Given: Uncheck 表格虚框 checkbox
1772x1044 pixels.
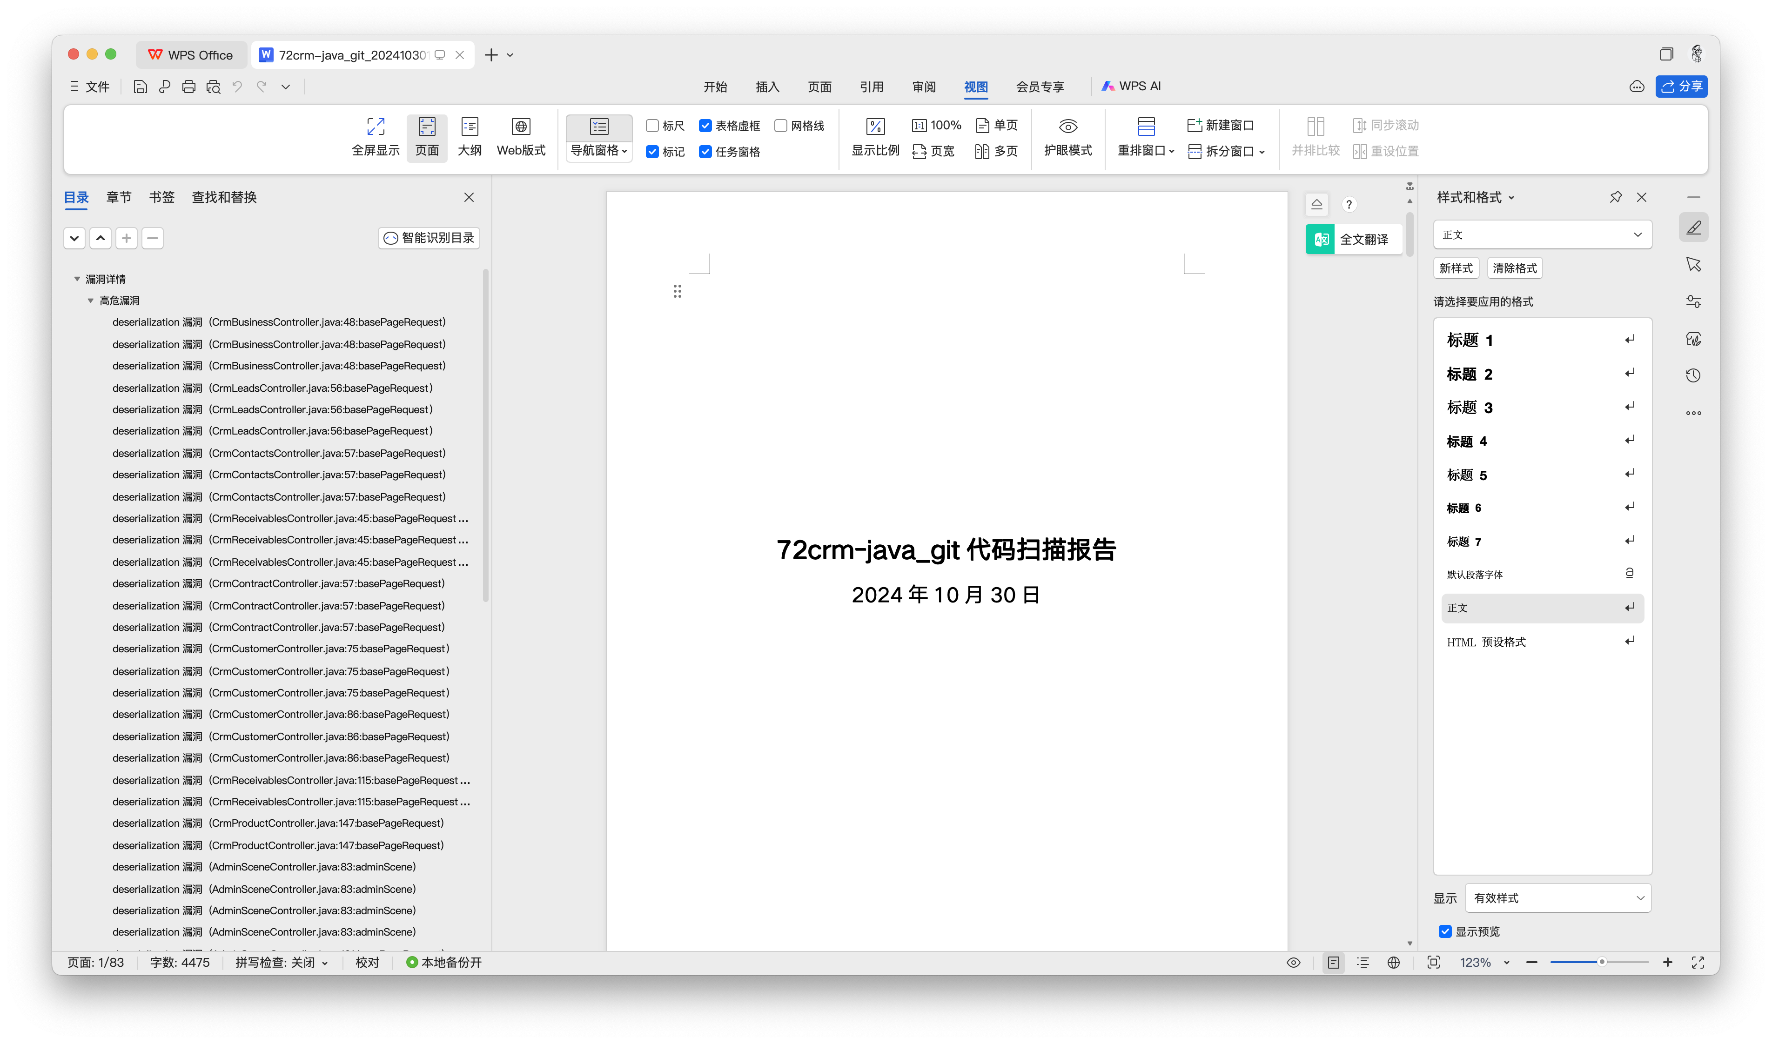Looking at the screenshot, I should 705,126.
